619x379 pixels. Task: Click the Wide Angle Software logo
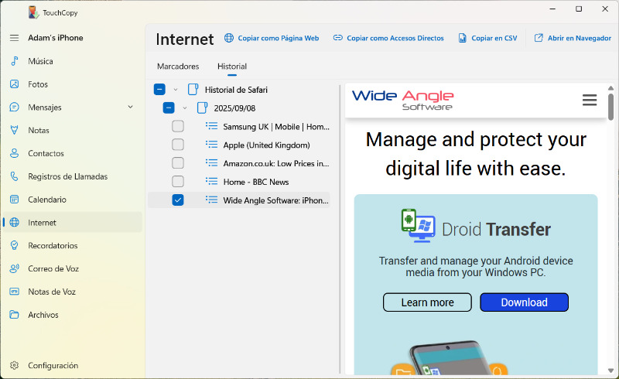coord(402,100)
